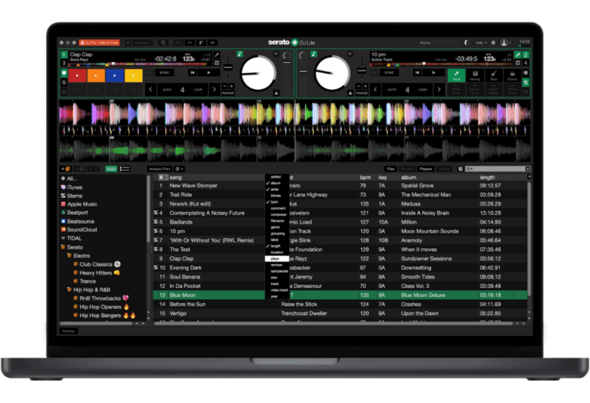Click left deck RANGE button
This screenshot has height=403, width=590.
(x=227, y=93)
